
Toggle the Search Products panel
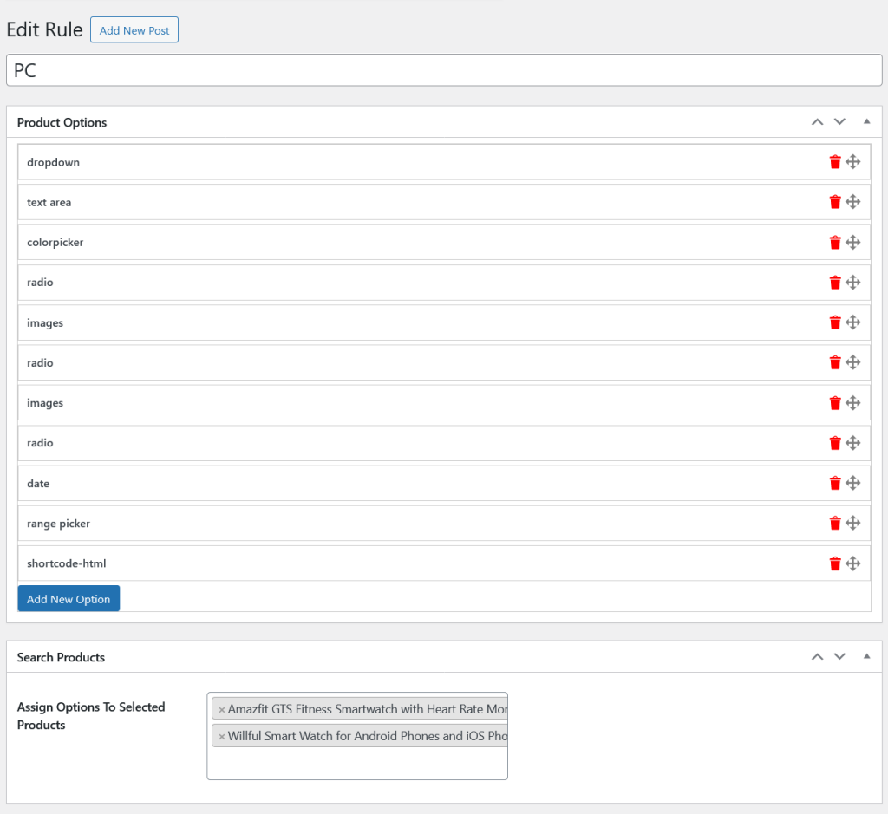tap(866, 657)
